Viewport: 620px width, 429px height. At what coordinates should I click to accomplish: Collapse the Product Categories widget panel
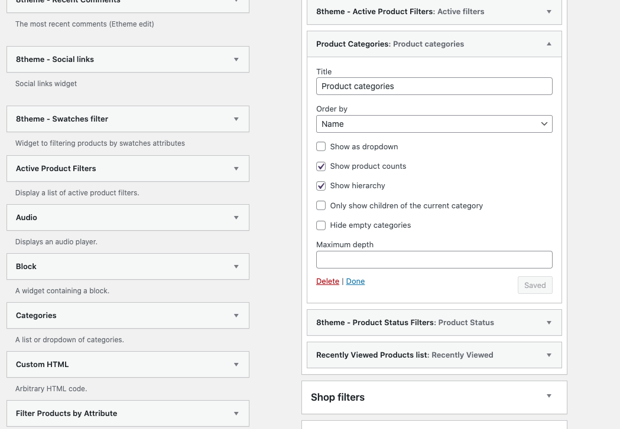(x=548, y=44)
